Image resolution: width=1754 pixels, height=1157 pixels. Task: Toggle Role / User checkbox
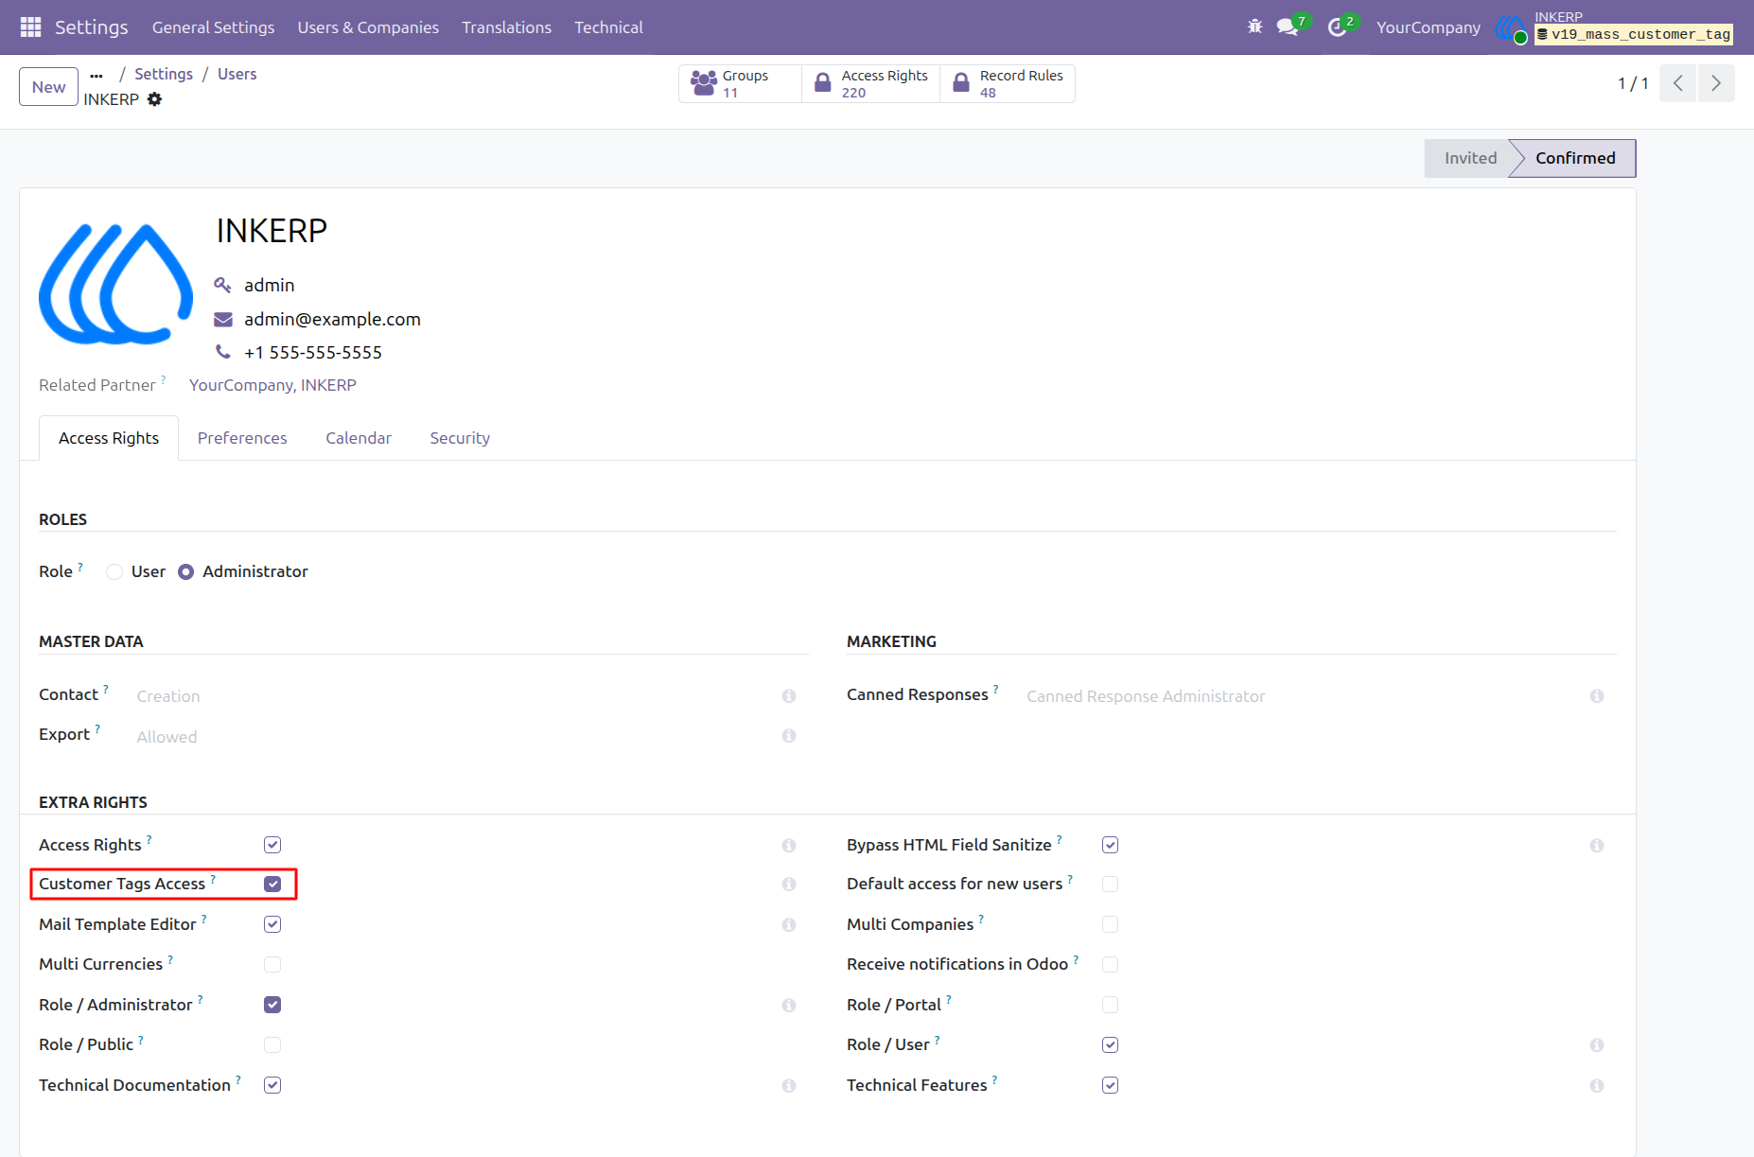point(1111,1044)
